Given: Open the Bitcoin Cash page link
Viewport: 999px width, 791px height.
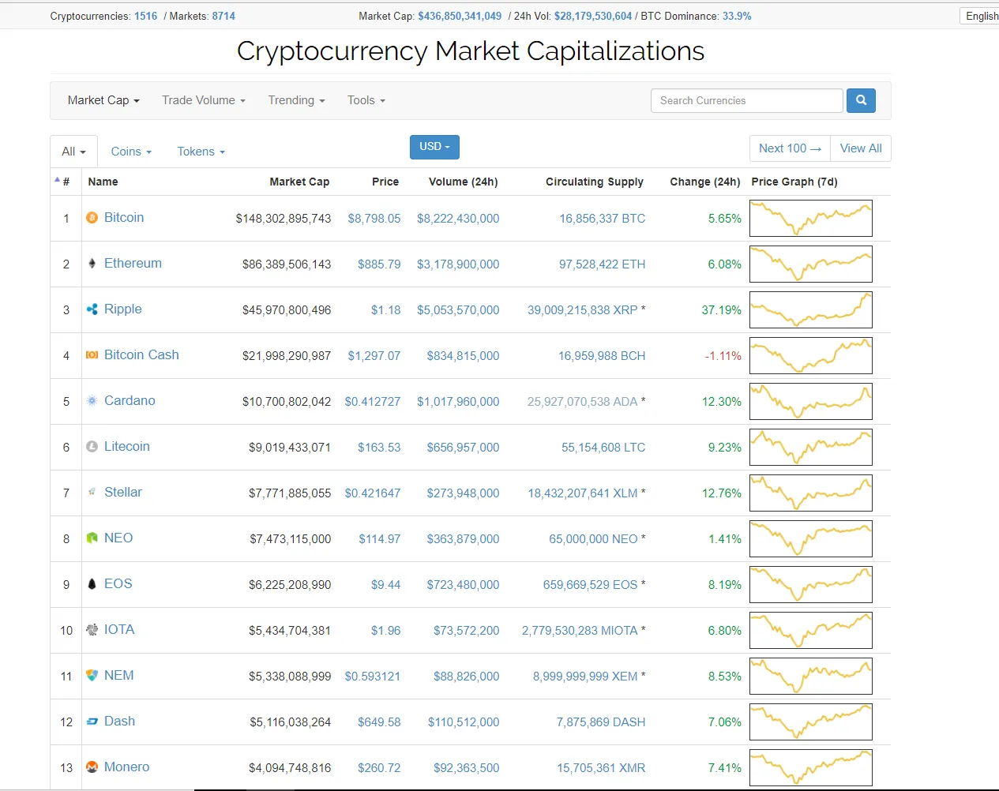Looking at the screenshot, I should [x=141, y=355].
